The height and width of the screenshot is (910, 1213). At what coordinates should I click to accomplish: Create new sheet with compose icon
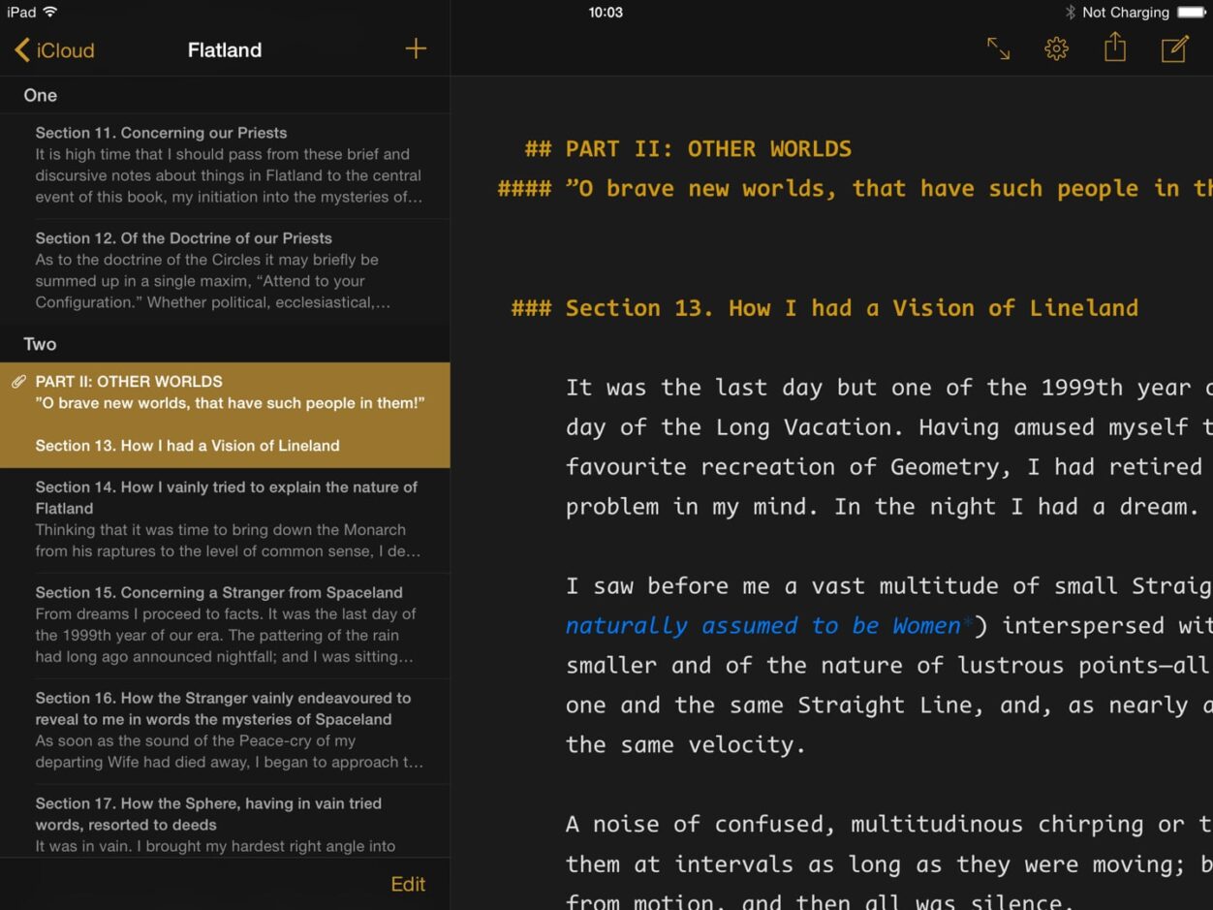click(1174, 48)
